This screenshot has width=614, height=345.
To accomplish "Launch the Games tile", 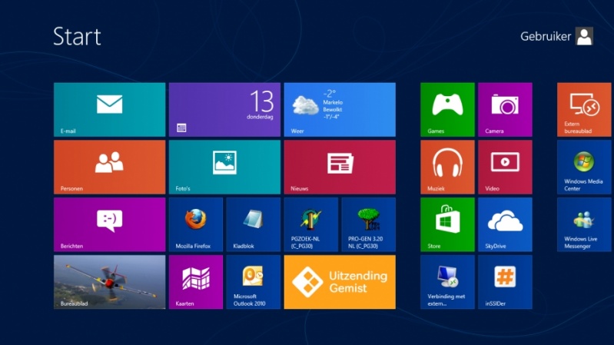I will click(447, 110).
